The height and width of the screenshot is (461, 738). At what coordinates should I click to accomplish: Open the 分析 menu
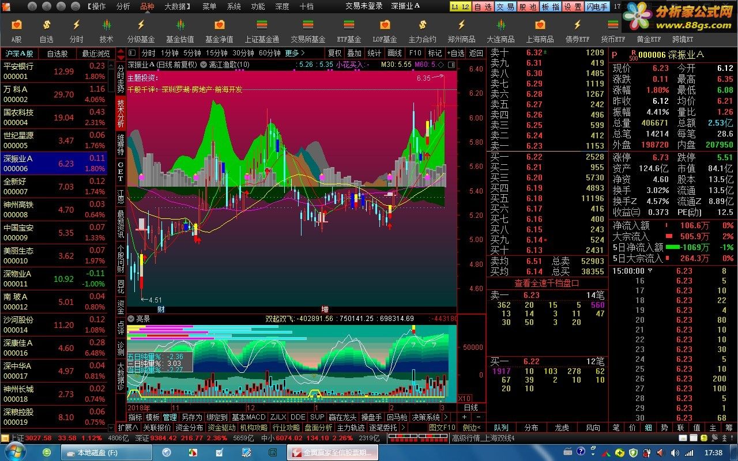tap(123, 6)
